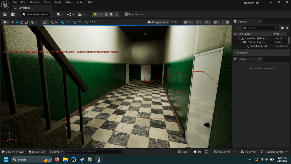Open the Build menu
The height and width of the screenshot is (164, 291).
pos(58,2)
